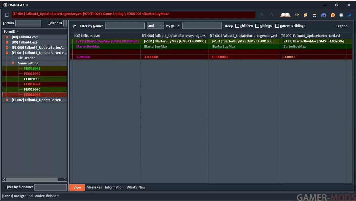Select the value cell 6.000000
The width and height of the screenshot is (356, 201).
coord(312,57)
